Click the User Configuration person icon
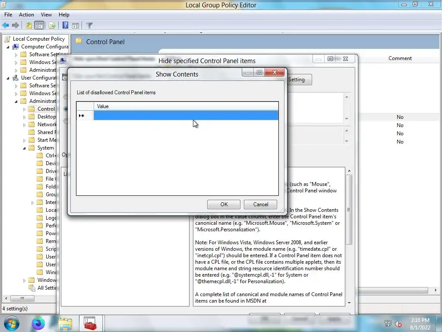442x332 pixels. [x=15, y=78]
